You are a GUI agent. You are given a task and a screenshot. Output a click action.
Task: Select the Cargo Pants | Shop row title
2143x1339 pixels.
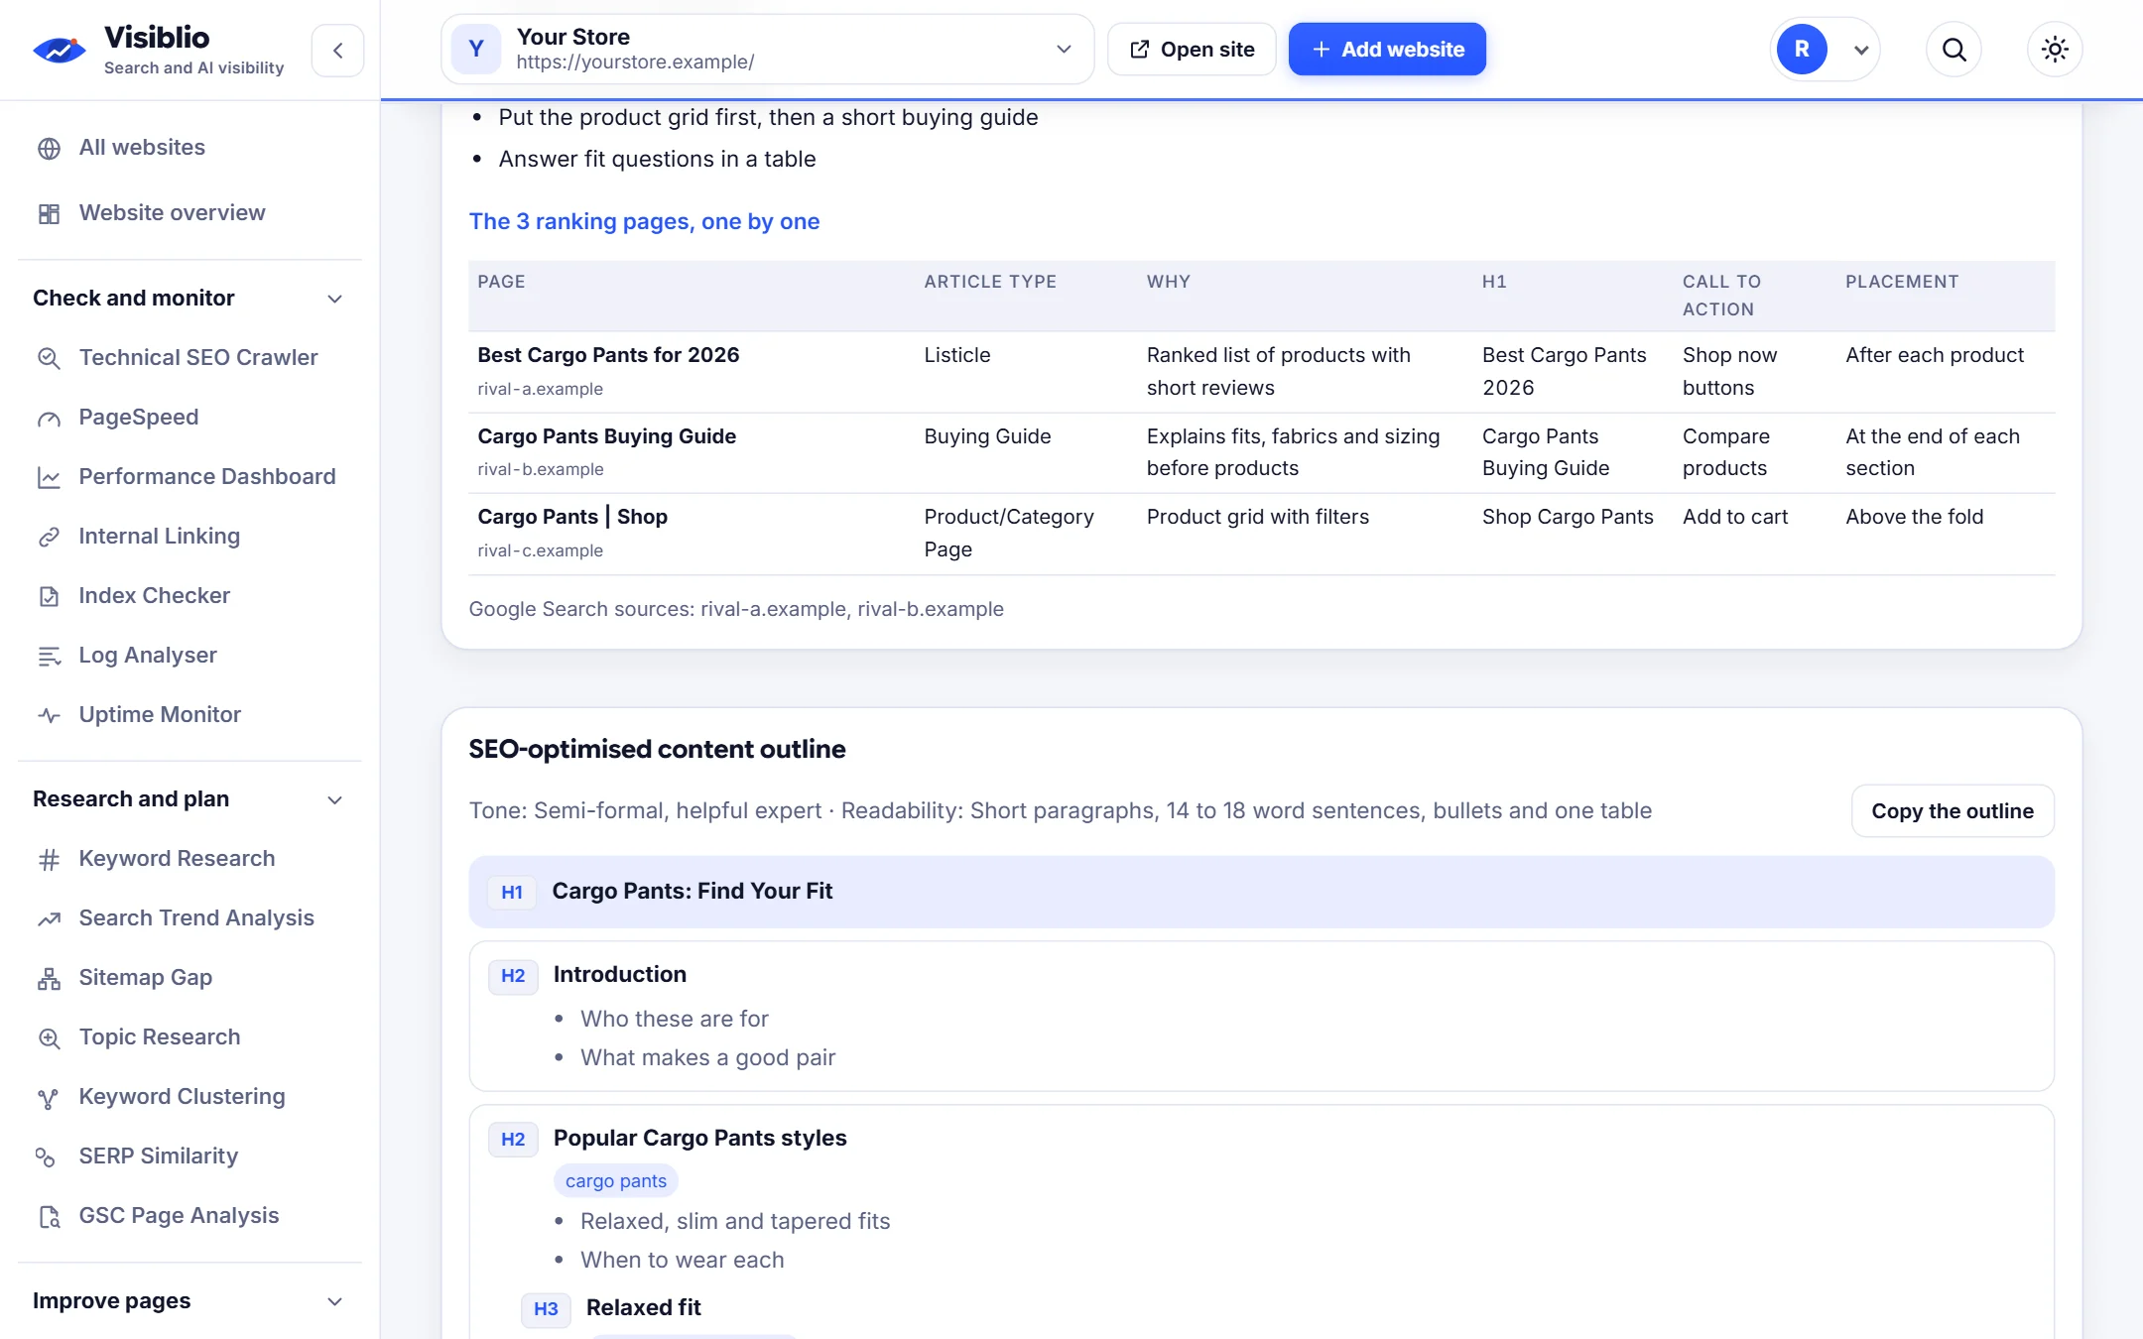click(572, 517)
